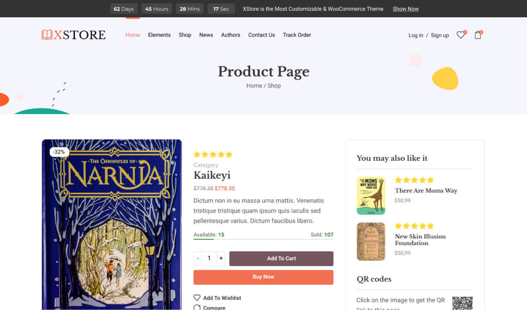527x310 pixels.
Task: Open There Are Moms Way book thumbnail
Action: pos(371,196)
